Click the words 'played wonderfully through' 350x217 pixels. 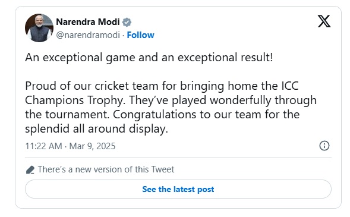pyautogui.click(x=244, y=100)
